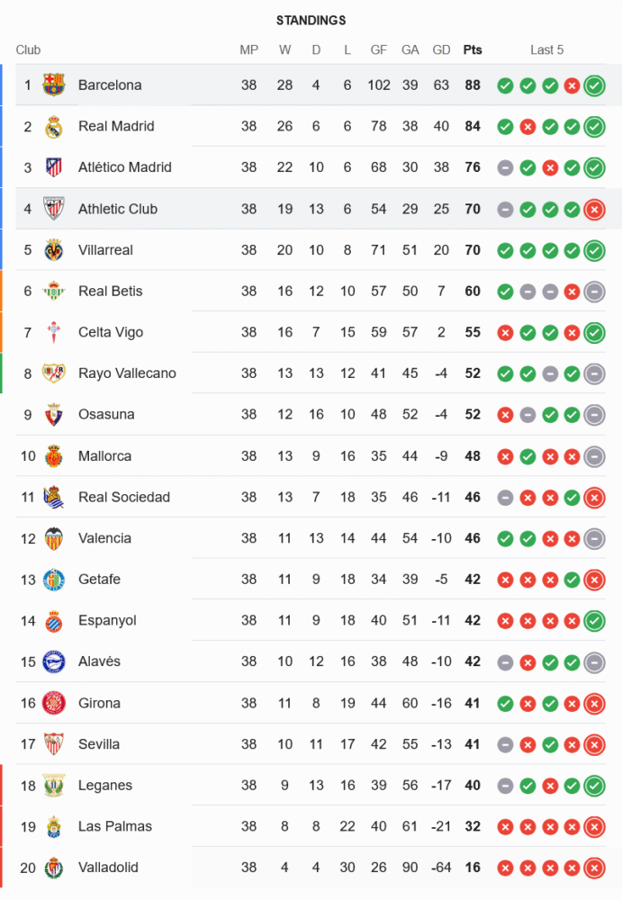Open the Girona team name link
622x900 pixels.
pyautogui.click(x=99, y=703)
